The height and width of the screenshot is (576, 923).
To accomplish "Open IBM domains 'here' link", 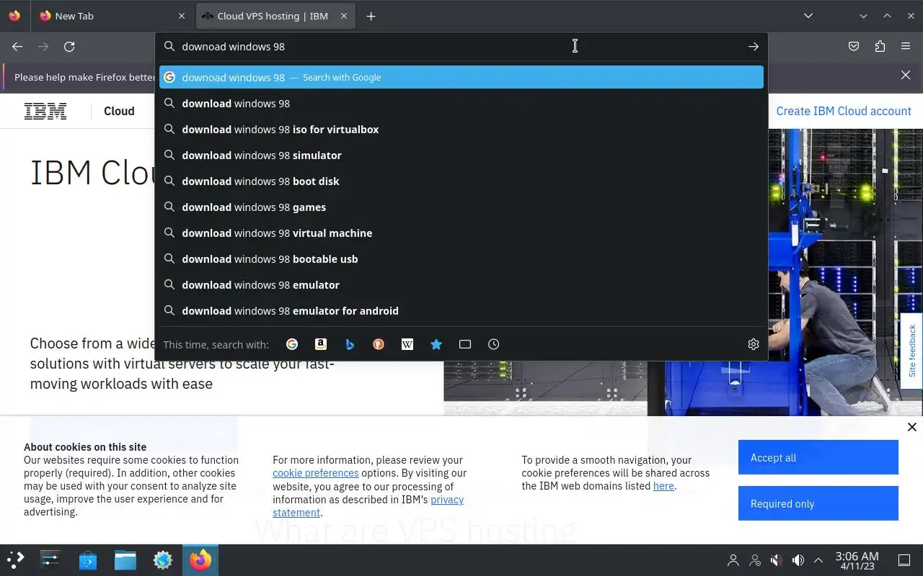I will click(663, 486).
